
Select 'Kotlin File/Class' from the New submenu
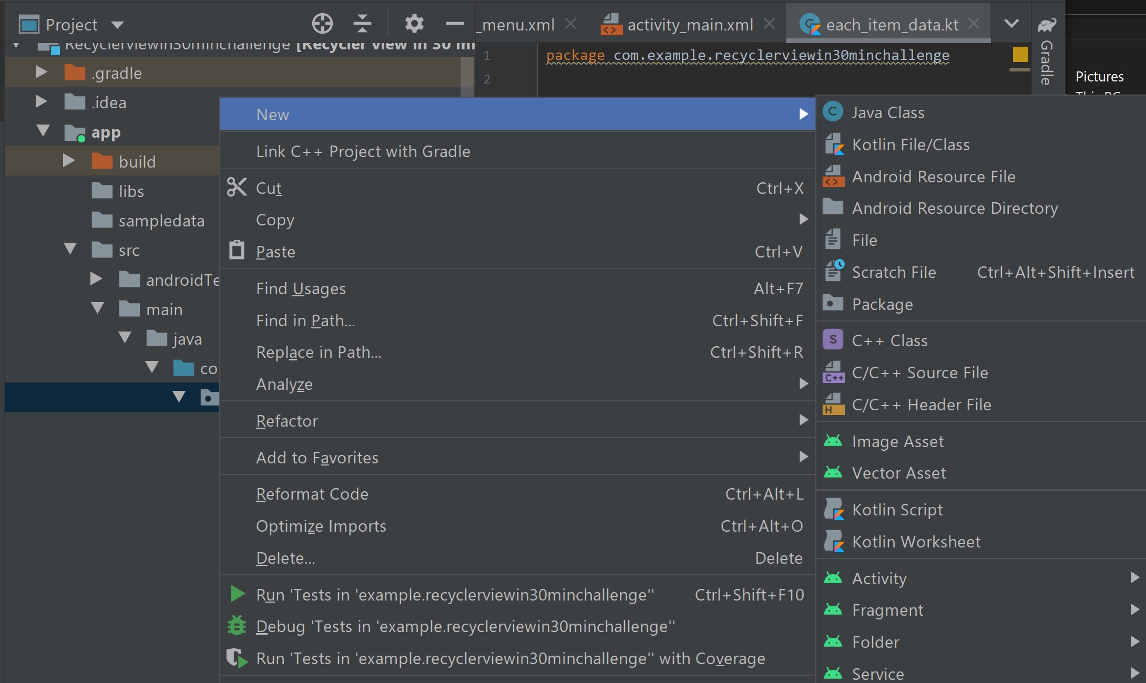click(910, 144)
